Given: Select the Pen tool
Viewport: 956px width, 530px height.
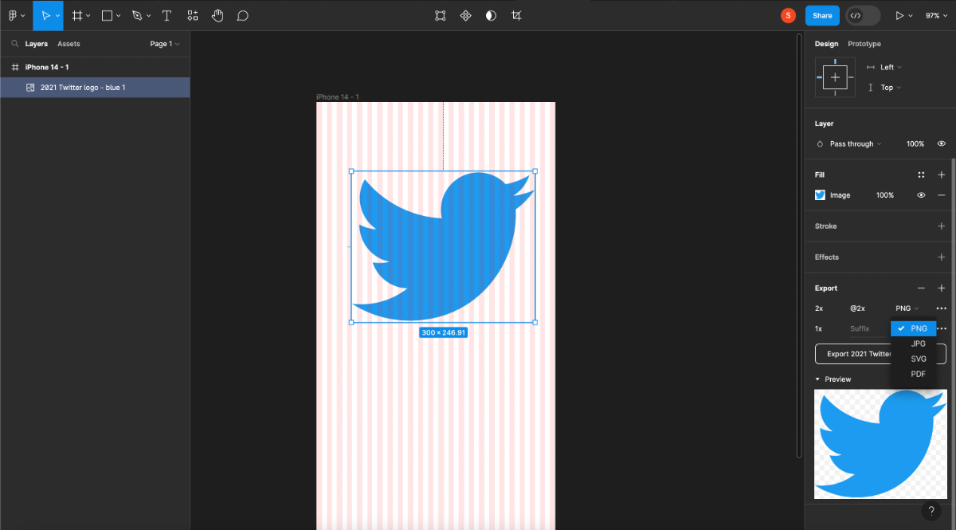Looking at the screenshot, I should pos(137,15).
